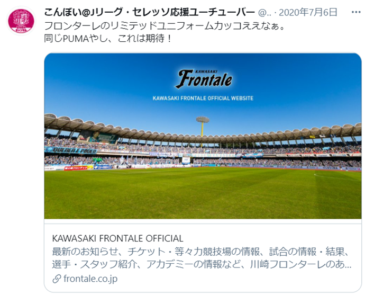Click the blue SHIKO advertising board in the photo
Image resolution: width=365 pixels, height=295 pixels.
click(103, 167)
